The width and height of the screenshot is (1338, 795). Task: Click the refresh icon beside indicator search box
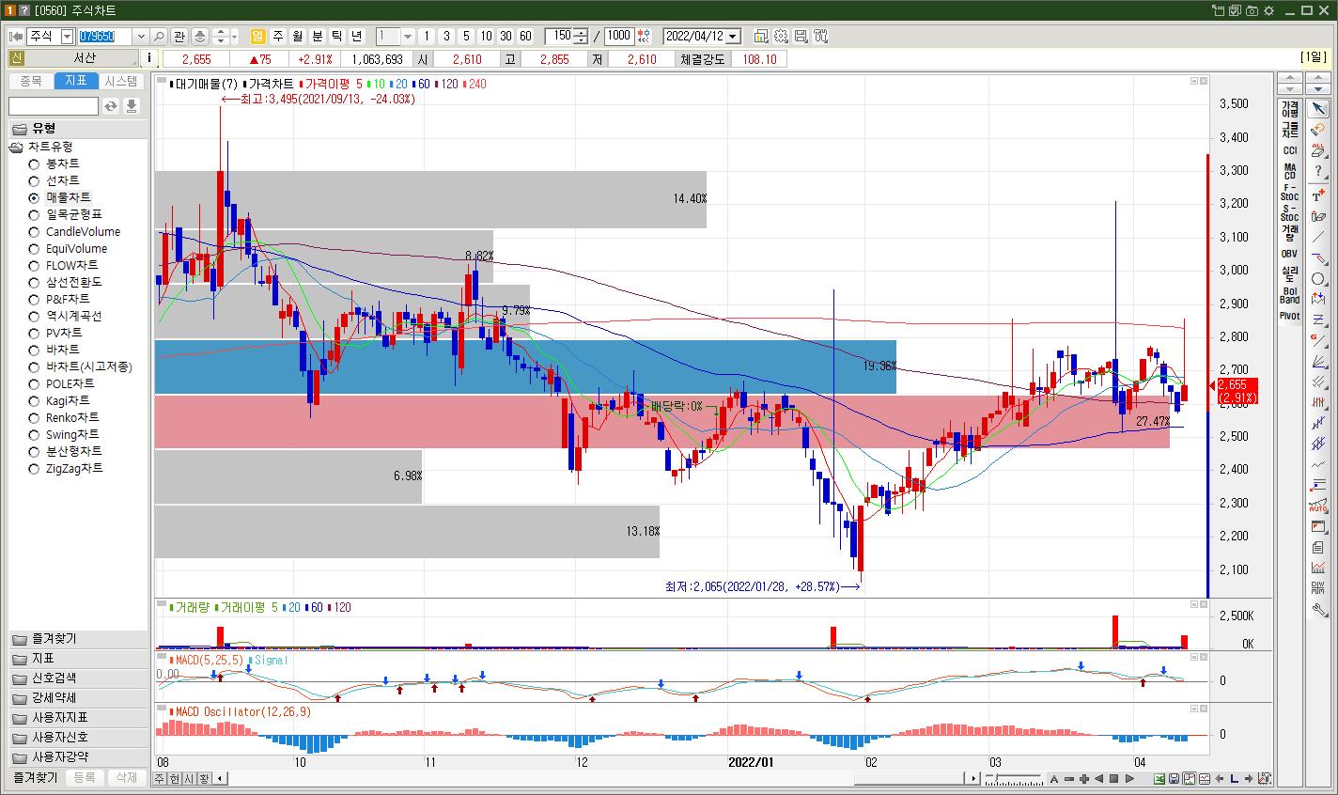(x=111, y=106)
